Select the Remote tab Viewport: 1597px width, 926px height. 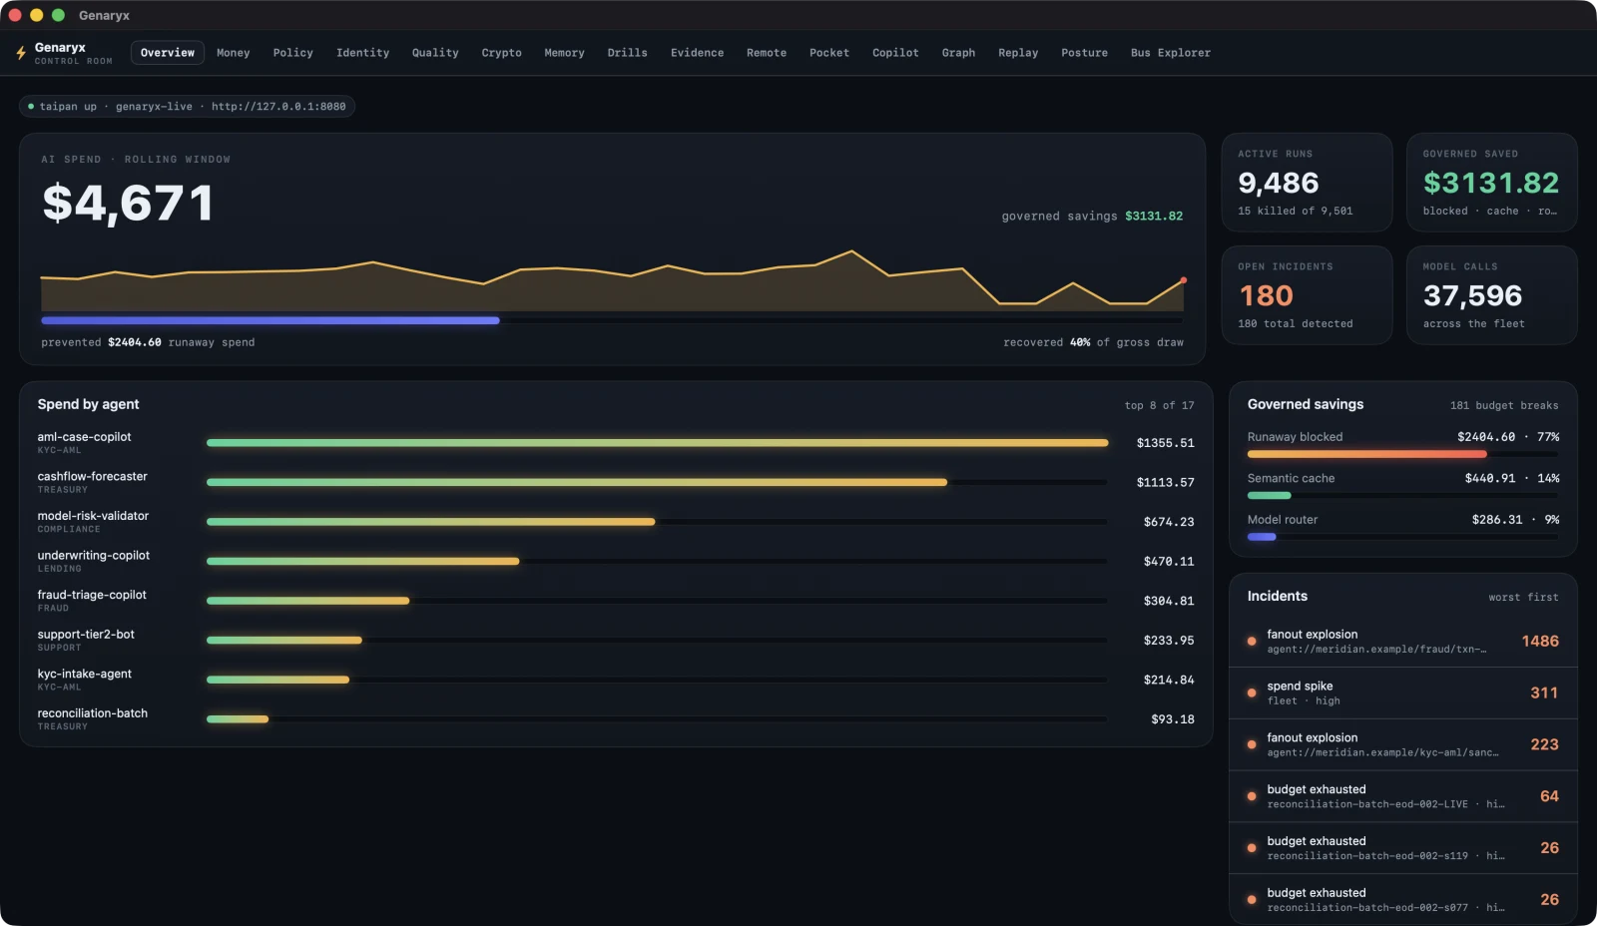(x=767, y=53)
